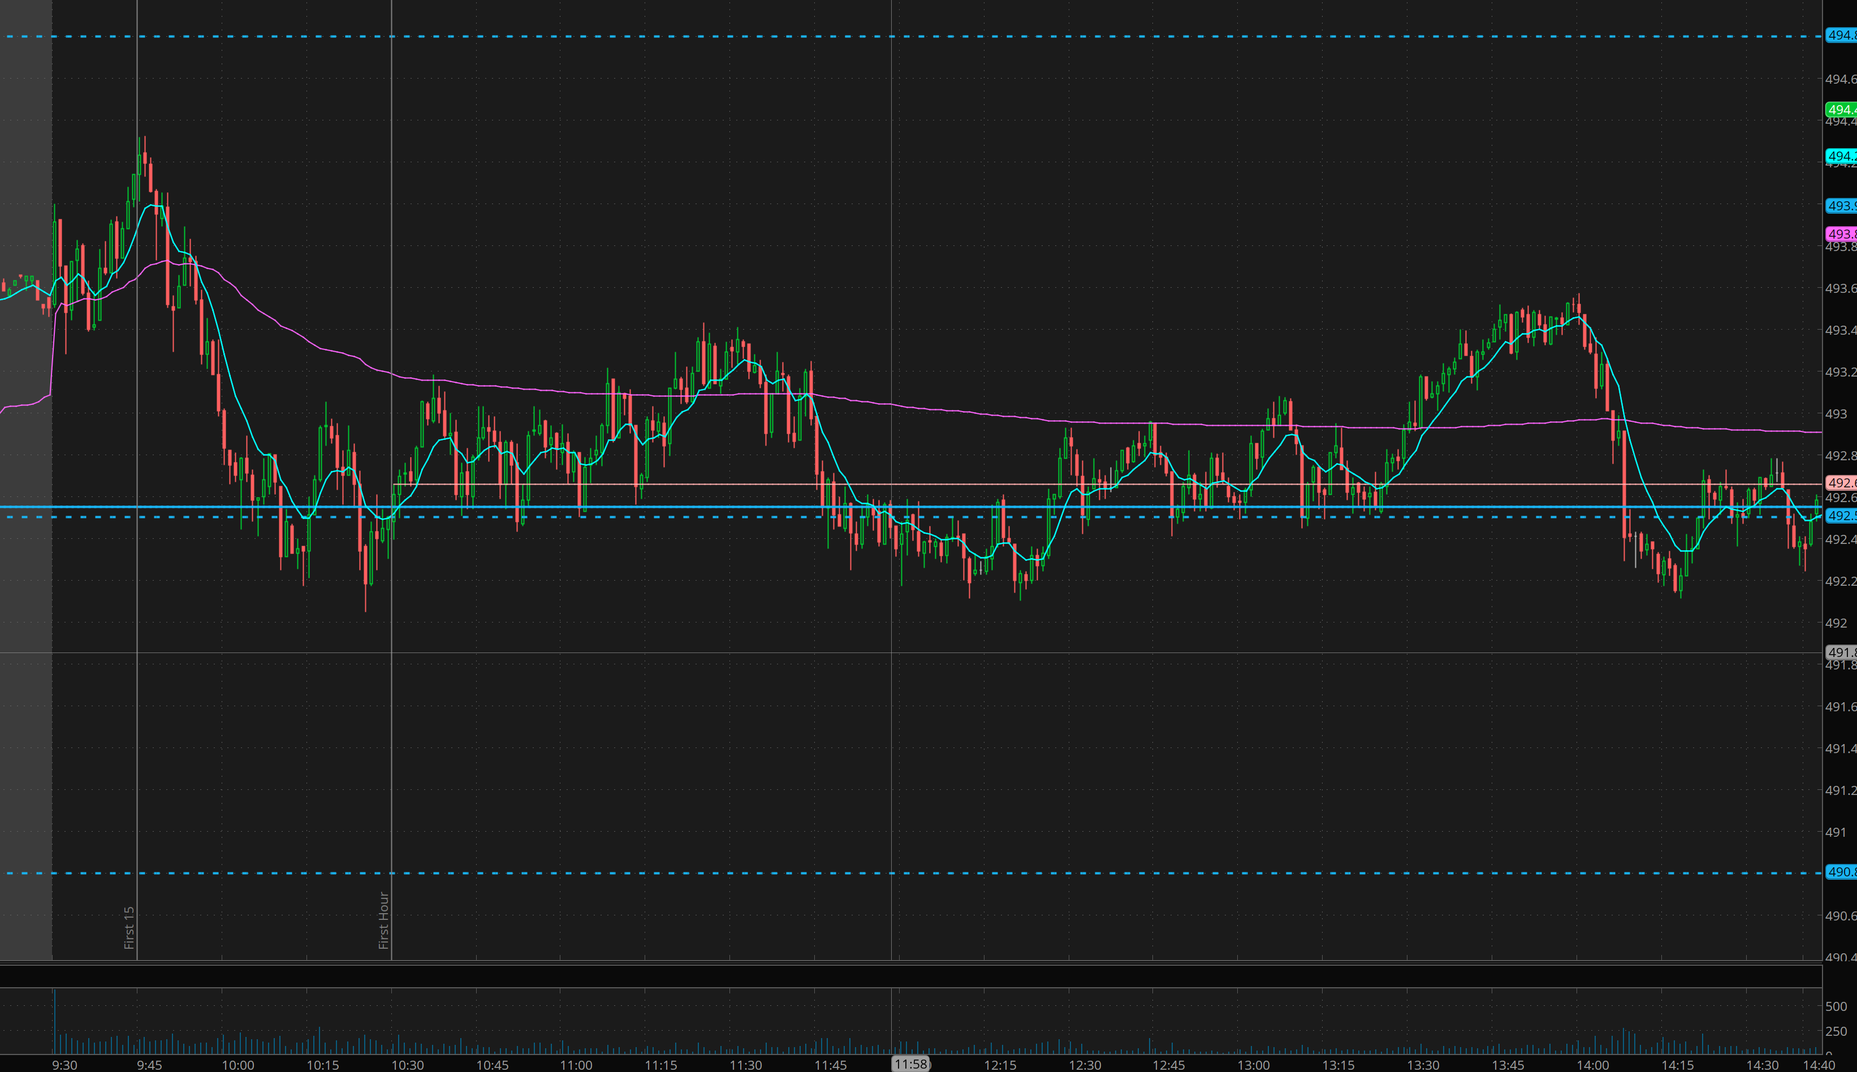Click the salmon 492.6 price line label

coord(1841,484)
